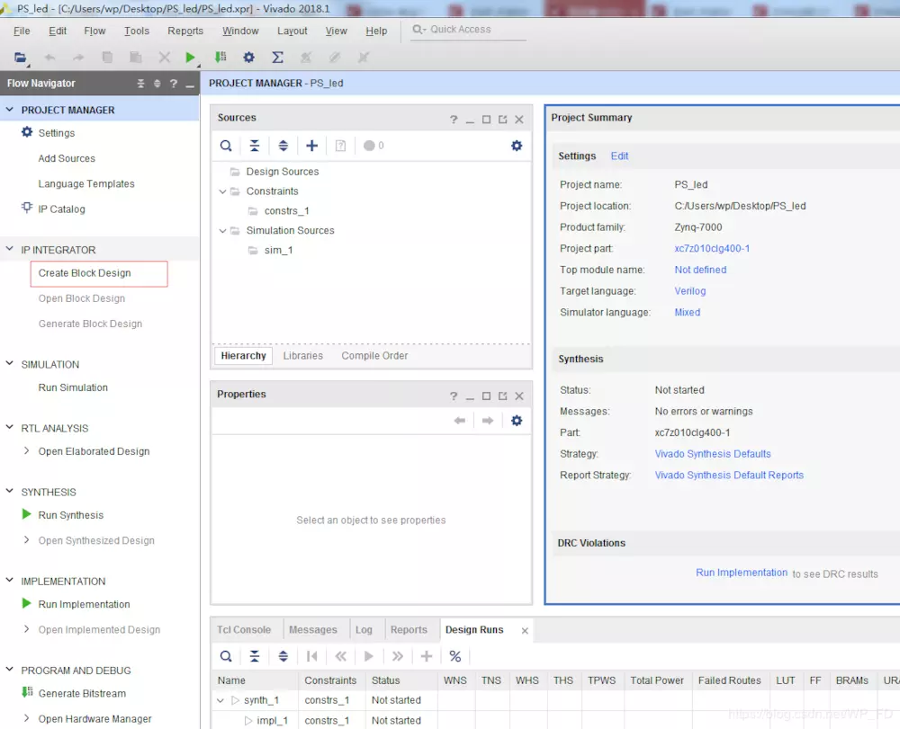Expand all in Sources panel toolbar
The height and width of the screenshot is (729, 900).
click(x=283, y=147)
